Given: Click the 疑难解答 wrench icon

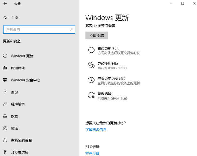Looking at the screenshot, I should 5,104.
